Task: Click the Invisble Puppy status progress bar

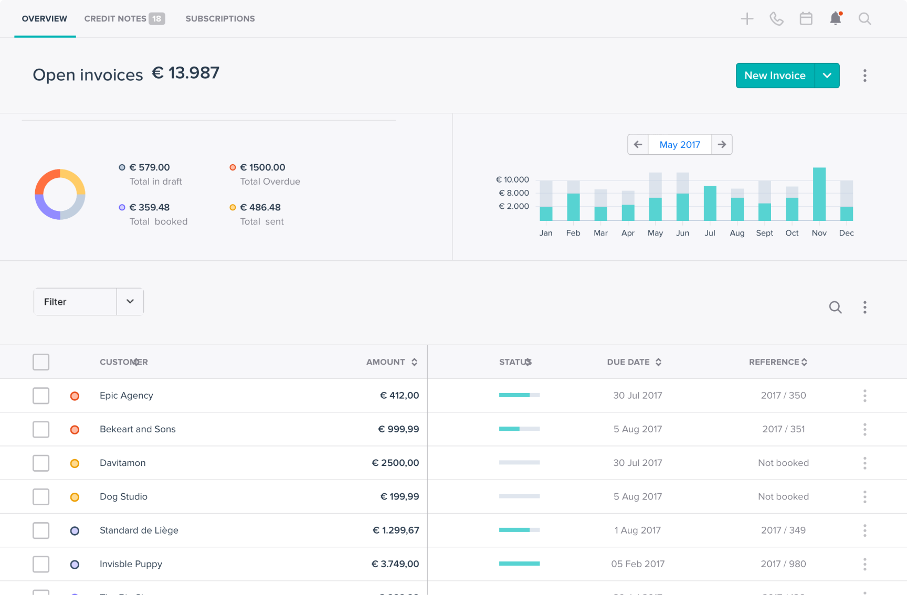Action: click(x=519, y=564)
